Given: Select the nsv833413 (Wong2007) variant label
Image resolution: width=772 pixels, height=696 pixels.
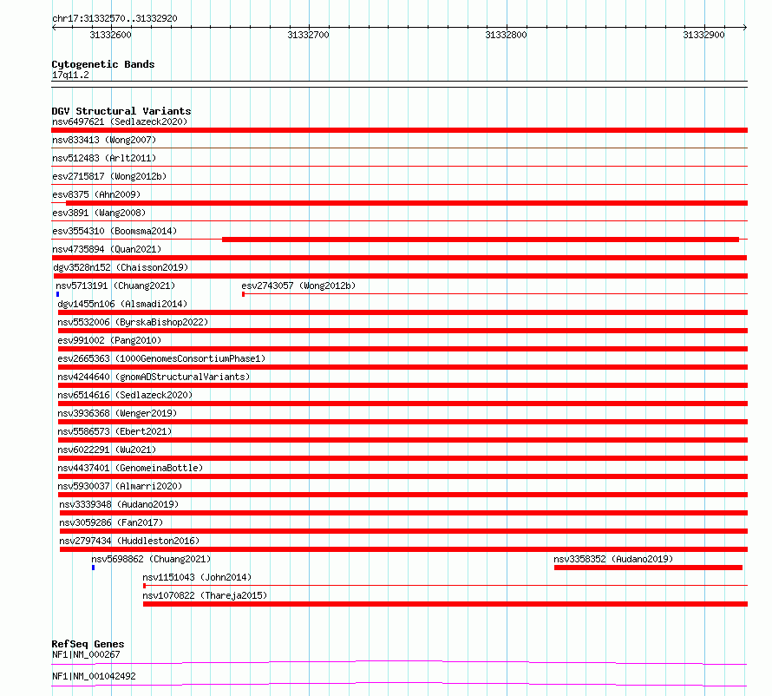Looking at the screenshot, I should 104,140.
